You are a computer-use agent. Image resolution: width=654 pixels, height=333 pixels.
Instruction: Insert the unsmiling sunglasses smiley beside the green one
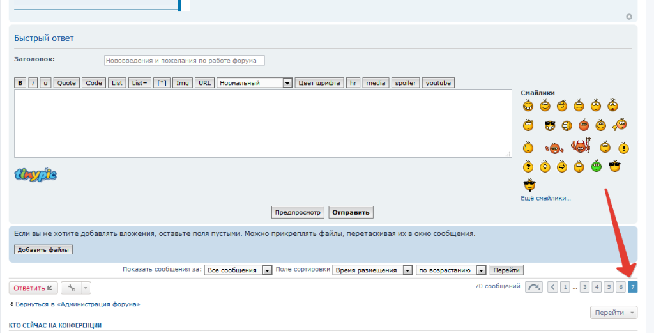pyautogui.click(x=614, y=166)
